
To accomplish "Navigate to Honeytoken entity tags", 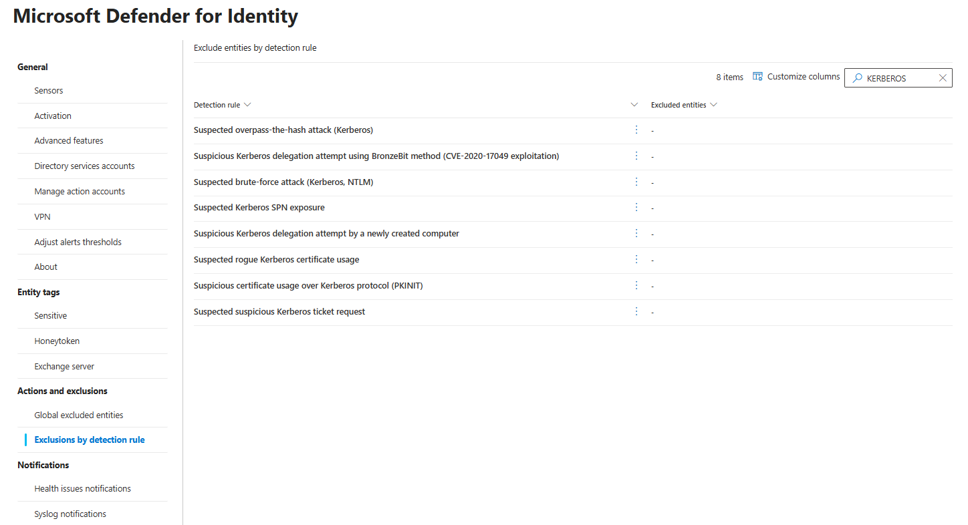I will (x=57, y=341).
